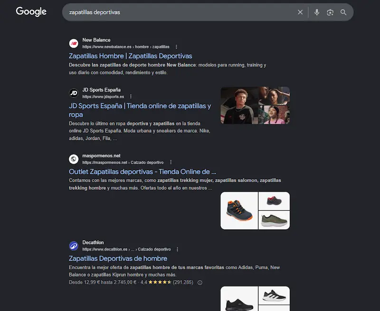The width and height of the screenshot is (380, 311).
Task: Click the JD Sports España site name
Action: (102, 90)
